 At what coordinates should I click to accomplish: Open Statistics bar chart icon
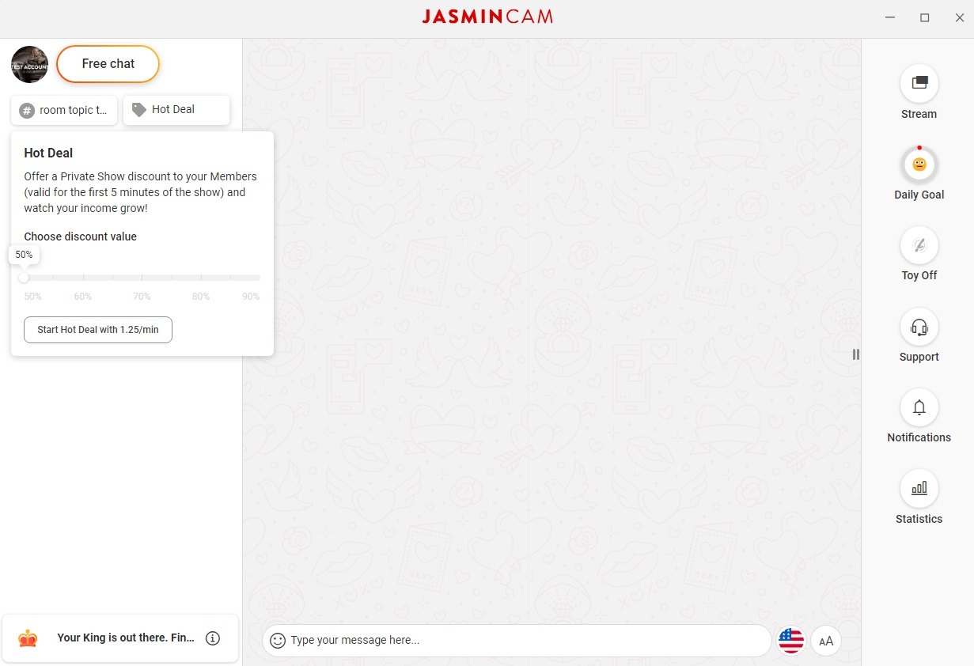click(919, 488)
